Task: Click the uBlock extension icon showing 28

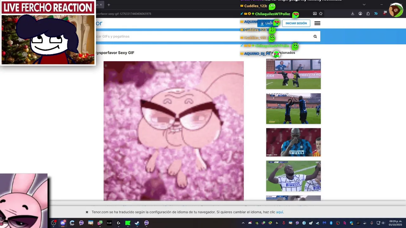Action: pos(384,14)
